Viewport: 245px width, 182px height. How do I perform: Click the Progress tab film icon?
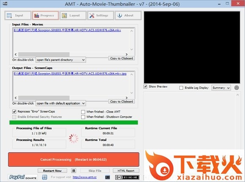point(37,16)
